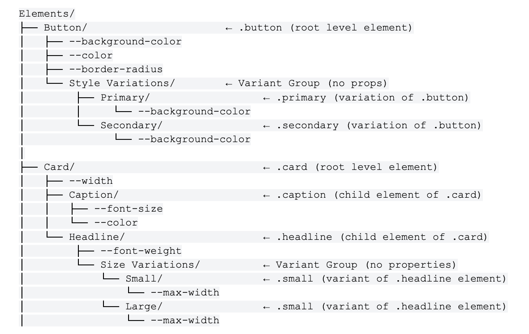This screenshot has width=529, height=334.
Task: Expand the Size Variations/ group
Action: coord(150,265)
